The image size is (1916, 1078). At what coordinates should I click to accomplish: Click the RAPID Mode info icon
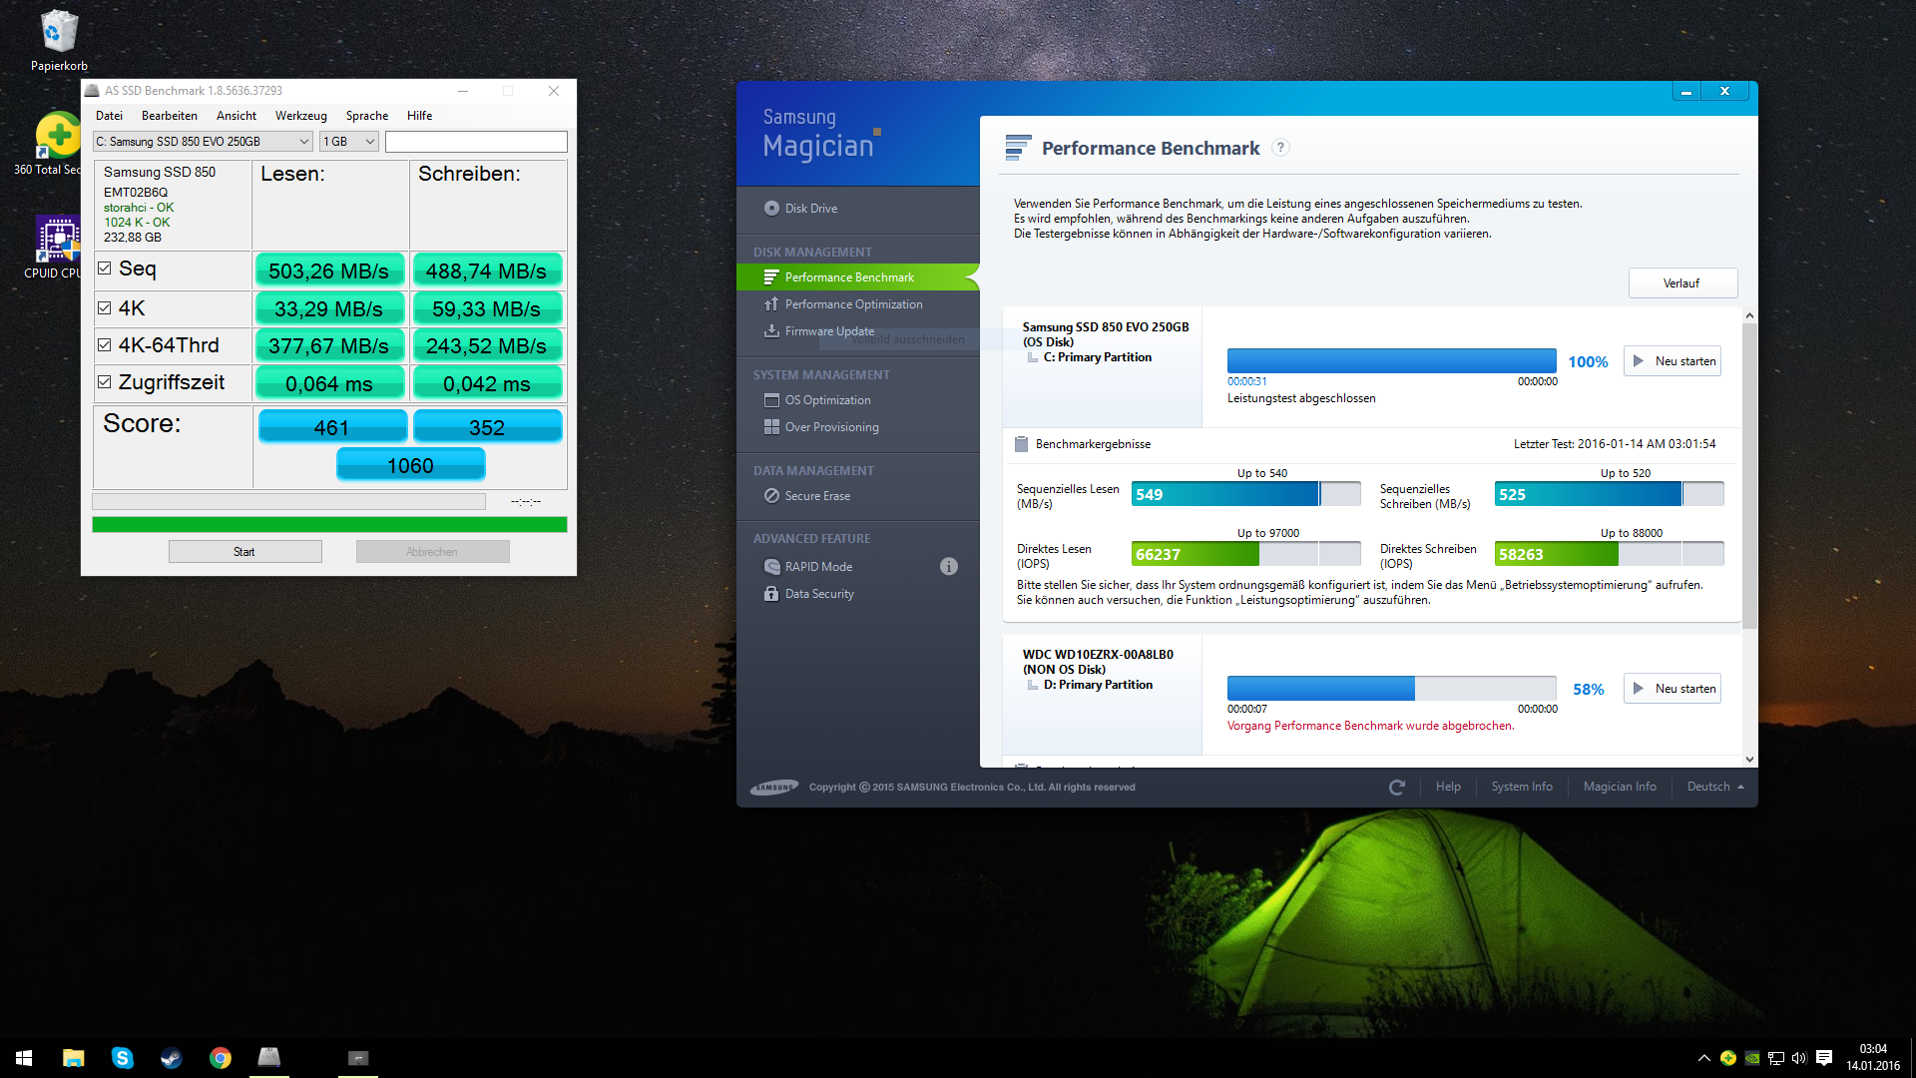point(948,567)
